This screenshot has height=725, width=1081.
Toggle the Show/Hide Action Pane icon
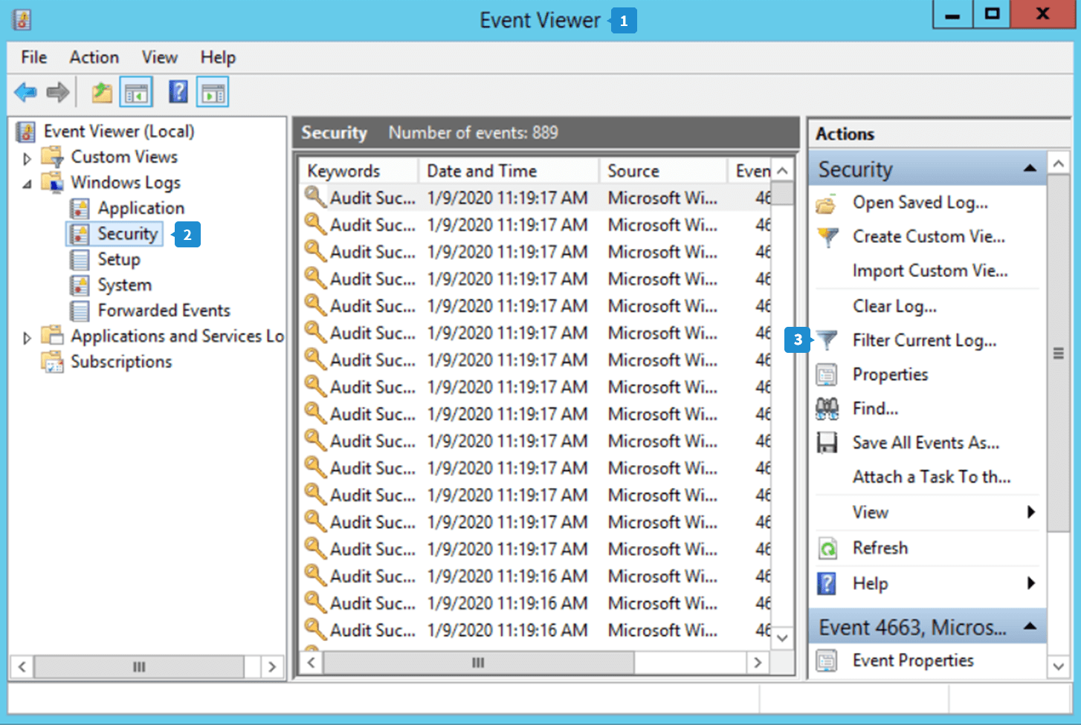click(213, 93)
